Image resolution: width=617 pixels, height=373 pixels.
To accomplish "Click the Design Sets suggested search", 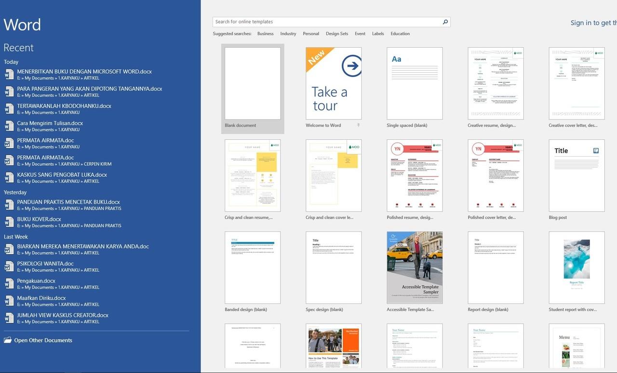I will point(337,34).
